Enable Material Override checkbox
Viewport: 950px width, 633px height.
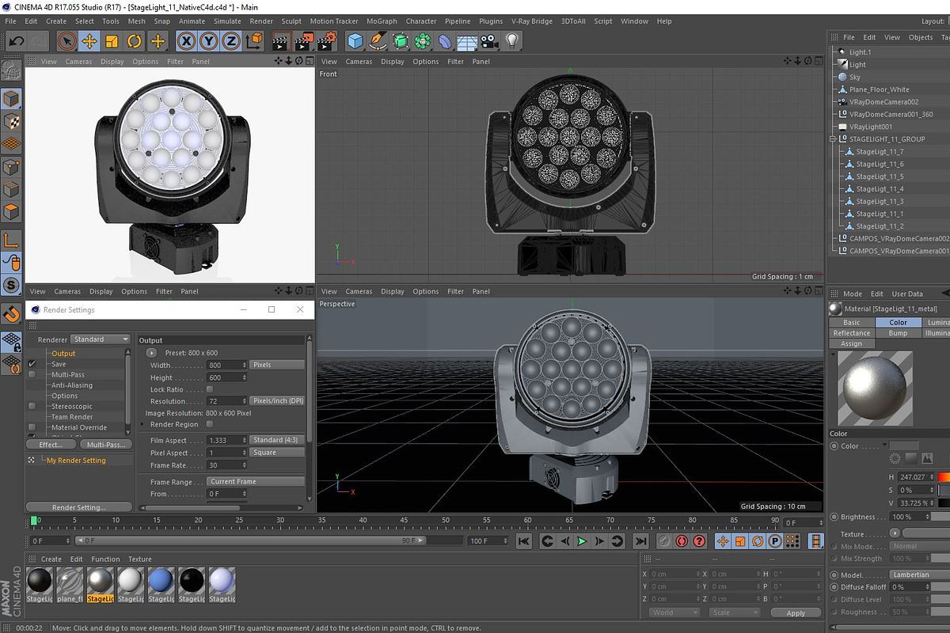tap(32, 427)
